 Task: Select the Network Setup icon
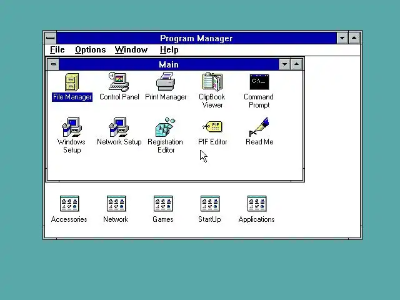tap(119, 127)
